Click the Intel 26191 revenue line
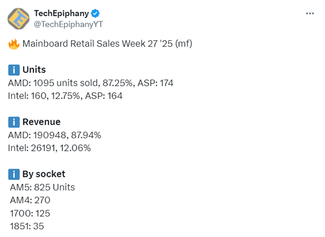Image resolution: width=325 pixels, height=237 pixels. pos(50,148)
